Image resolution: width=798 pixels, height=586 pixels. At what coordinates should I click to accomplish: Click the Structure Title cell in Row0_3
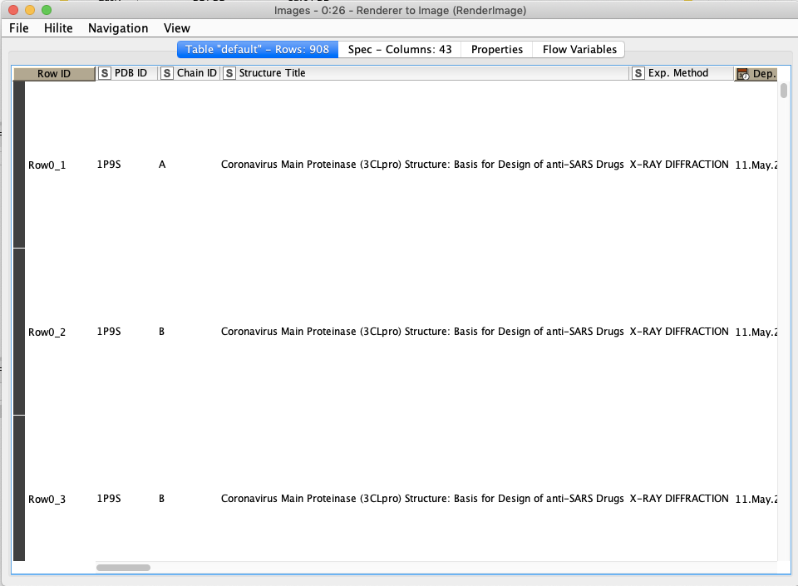(x=422, y=499)
